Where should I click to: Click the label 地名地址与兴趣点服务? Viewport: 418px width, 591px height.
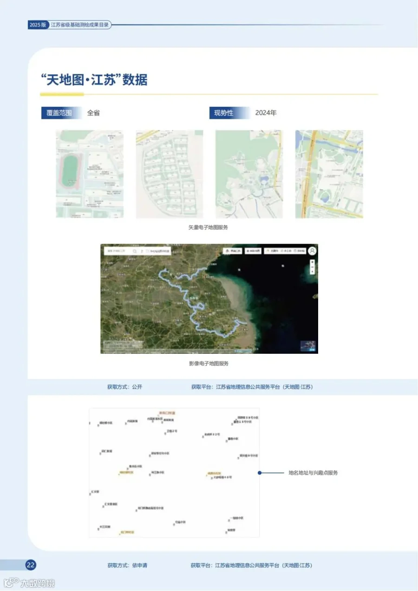(313, 473)
